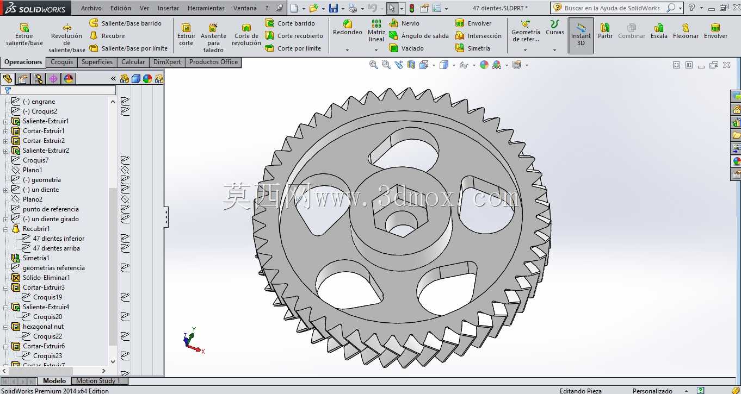Open the Herramientas menu
The height and width of the screenshot is (394, 741).
coord(206,8)
